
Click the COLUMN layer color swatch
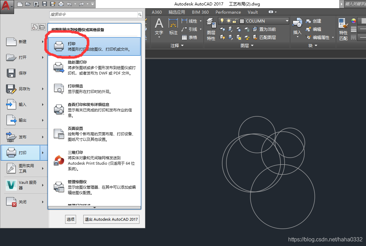click(x=242, y=21)
